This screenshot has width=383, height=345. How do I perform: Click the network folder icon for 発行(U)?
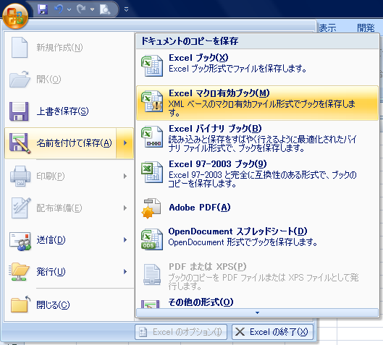click(19, 271)
